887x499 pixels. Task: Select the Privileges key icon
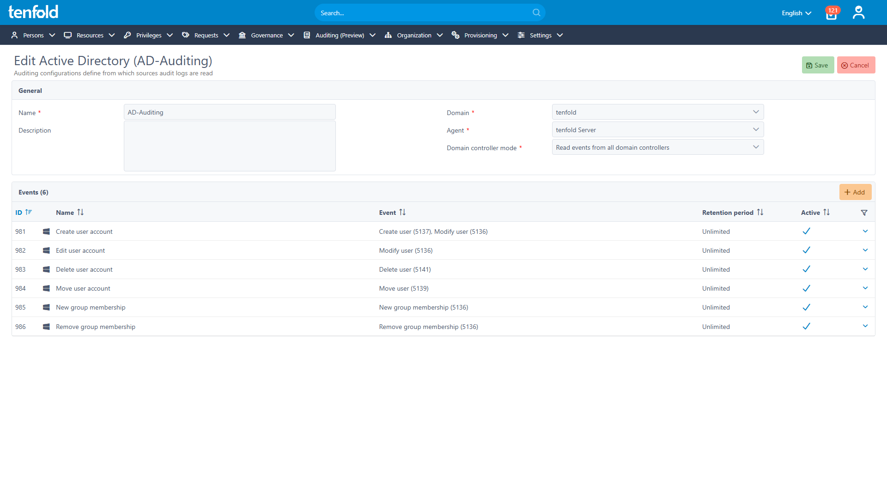(x=127, y=35)
